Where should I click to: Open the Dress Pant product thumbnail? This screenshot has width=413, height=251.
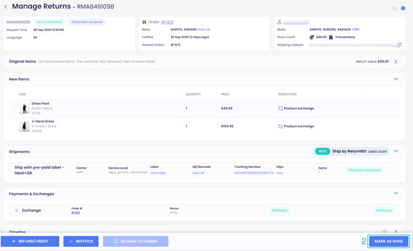tap(24, 108)
